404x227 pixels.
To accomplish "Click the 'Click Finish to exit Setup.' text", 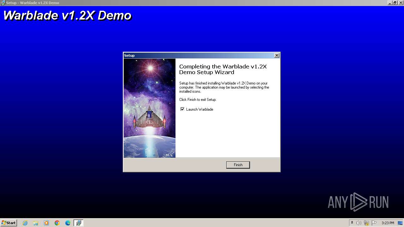I will click(x=198, y=100).
